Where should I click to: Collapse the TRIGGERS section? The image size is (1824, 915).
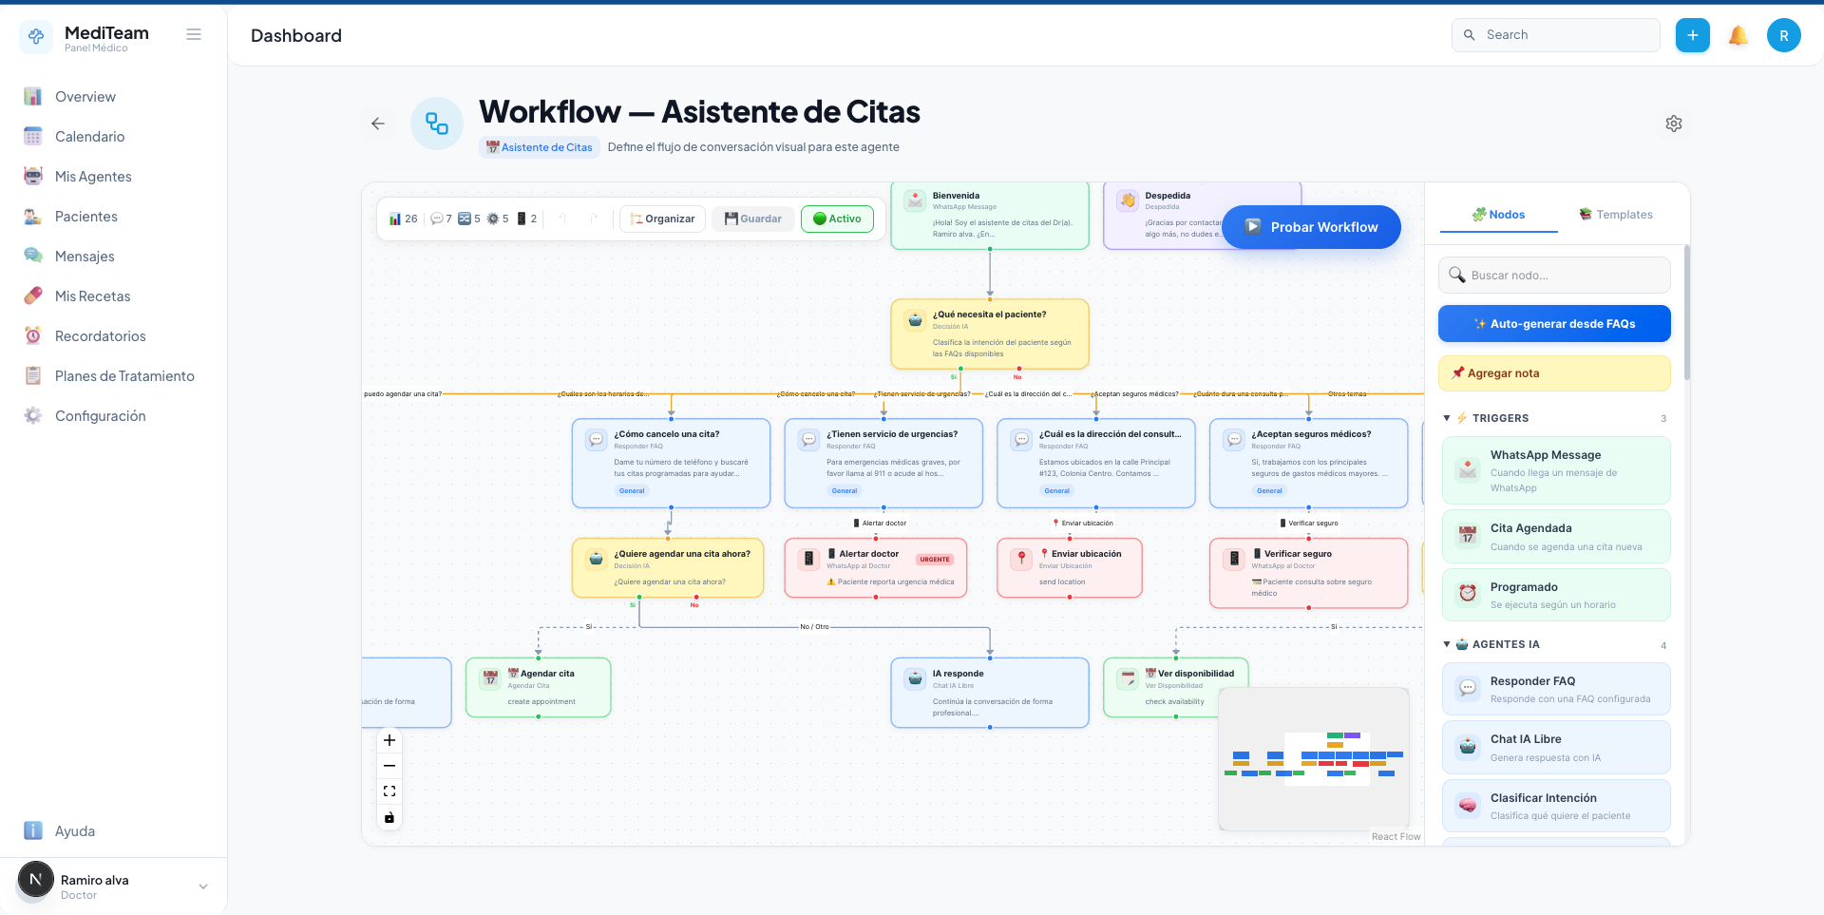coord(1447,418)
